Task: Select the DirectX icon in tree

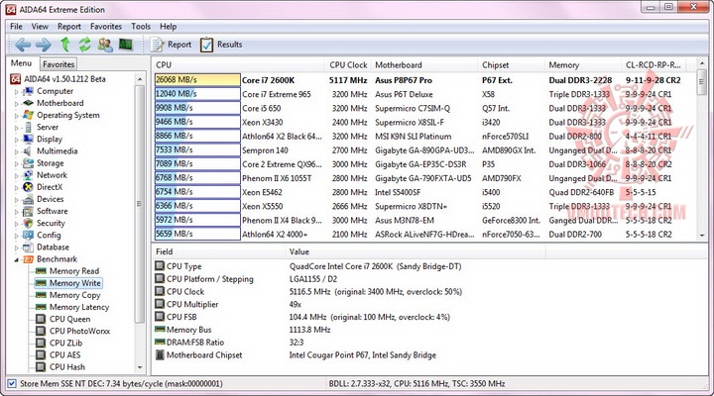Action: 28,187
